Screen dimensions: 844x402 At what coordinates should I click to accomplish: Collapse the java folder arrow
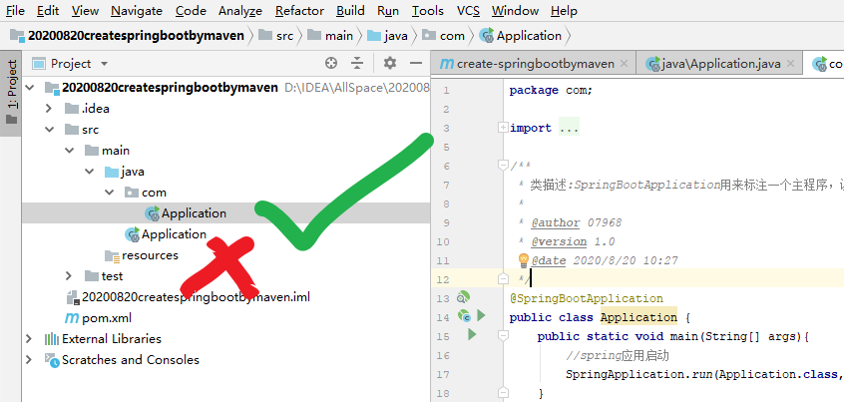click(x=90, y=172)
